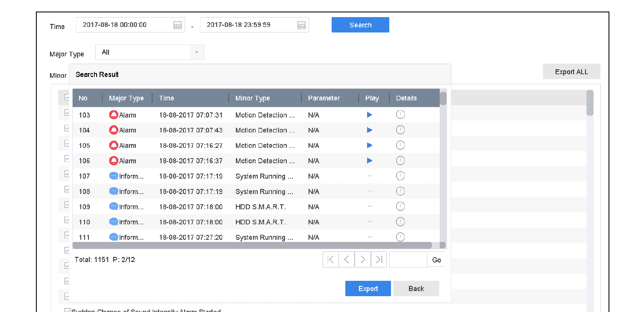Click the Total: 1151 P: 2/12 text

(x=105, y=259)
